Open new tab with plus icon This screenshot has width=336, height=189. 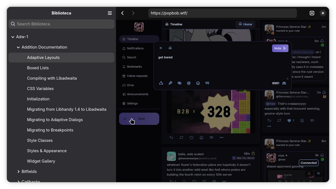312,13
